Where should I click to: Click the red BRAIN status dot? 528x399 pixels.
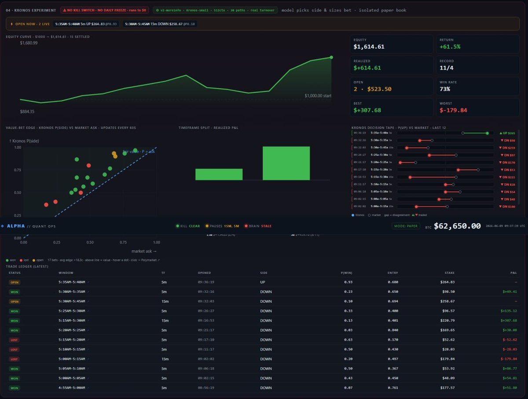(246, 226)
